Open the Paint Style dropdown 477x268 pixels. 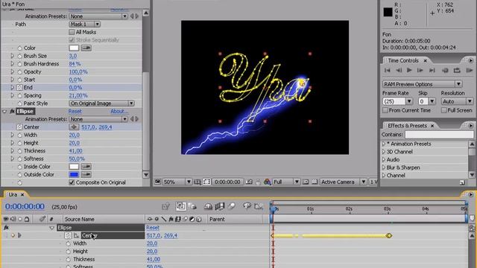coord(101,103)
